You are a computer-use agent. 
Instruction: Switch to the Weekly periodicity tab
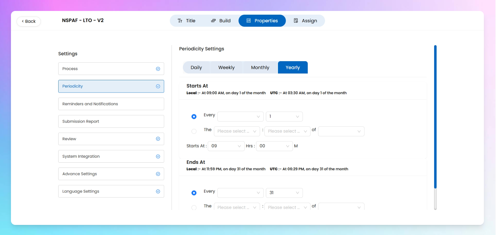226,67
